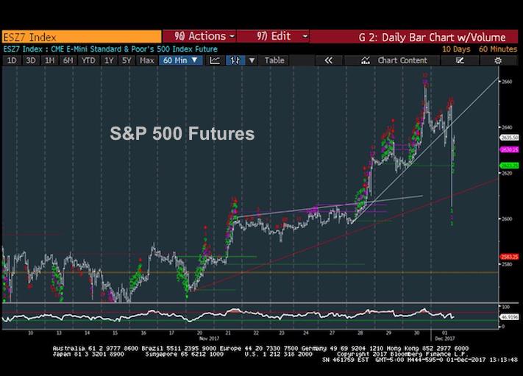The width and height of the screenshot is (523, 376).
Task: Open the Chart Content panel
Action: point(394,60)
